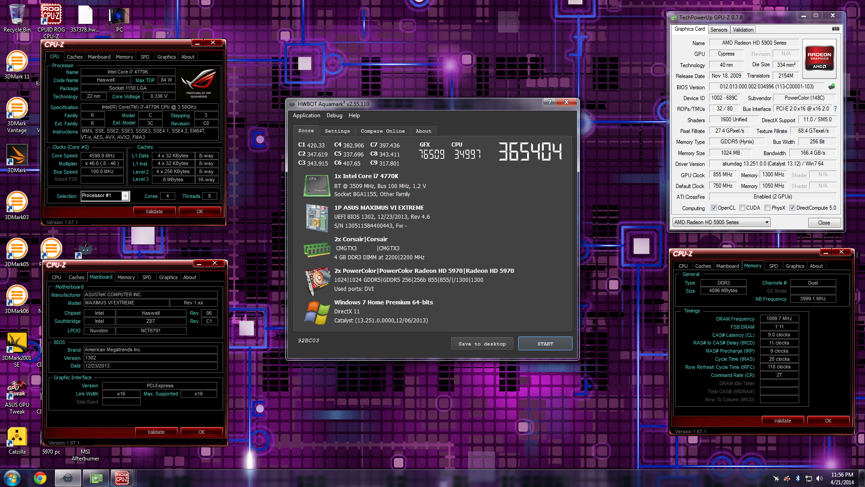
Task: Click the Bluetooth icon in the system tray
Action: click(797, 478)
